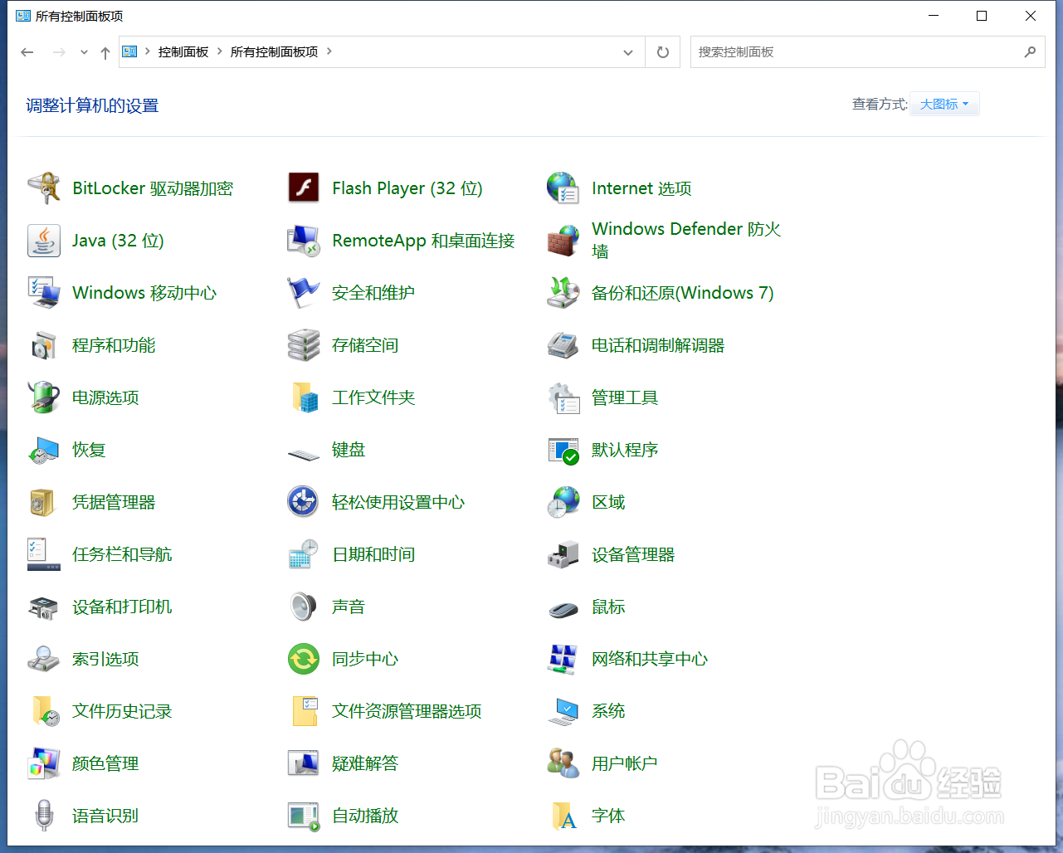Viewport: 1063px width, 853px height.
Task: Click the Up one level arrow
Action: click(x=105, y=52)
